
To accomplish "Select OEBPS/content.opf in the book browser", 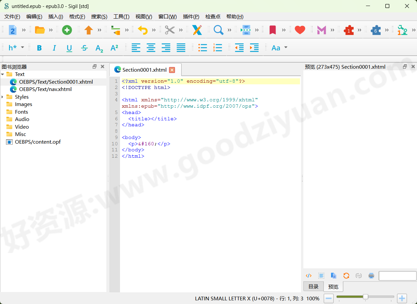I will click(x=38, y=142).
